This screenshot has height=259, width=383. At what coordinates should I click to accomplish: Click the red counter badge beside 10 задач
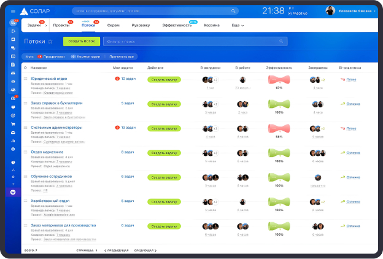coord(117,79)
